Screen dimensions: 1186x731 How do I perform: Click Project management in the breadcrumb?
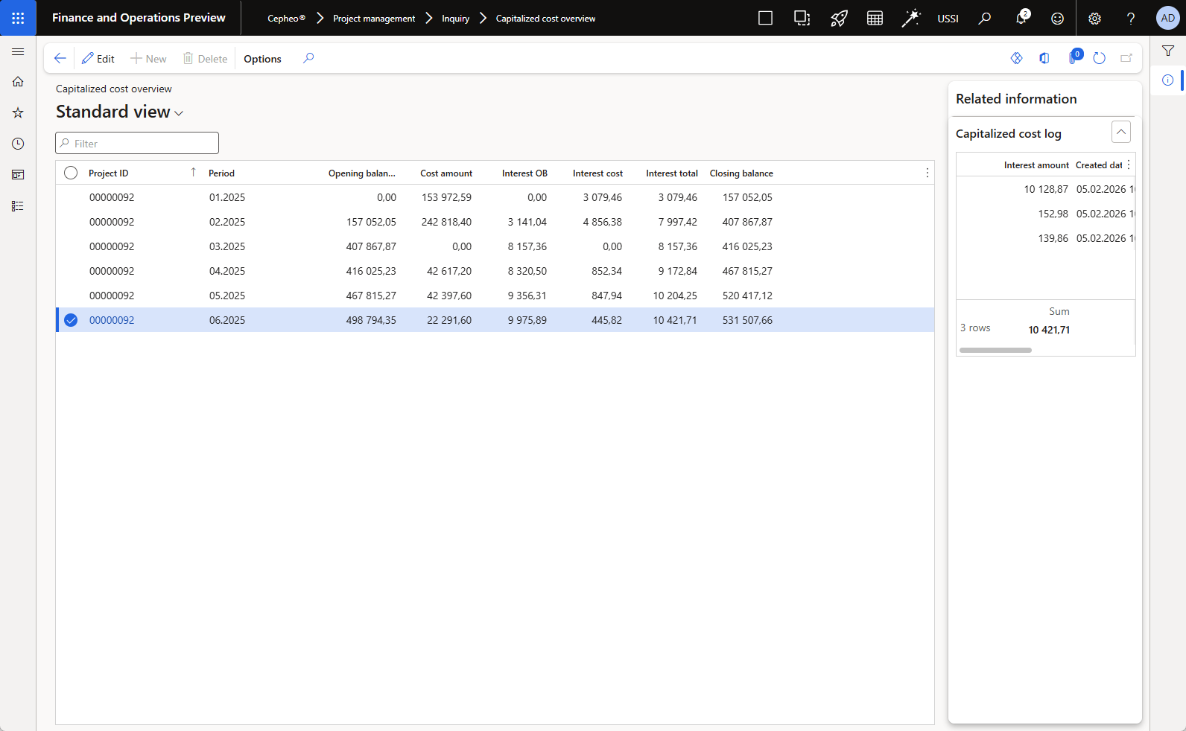tap(374, 19)
